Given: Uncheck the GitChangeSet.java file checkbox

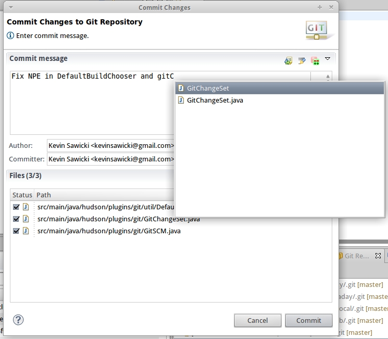Looking at the screenshot, I should point(16,219).
